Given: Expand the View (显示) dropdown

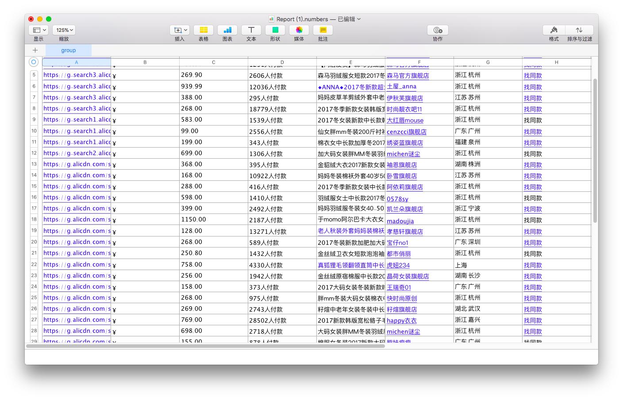Looking at the screenshot, I should coord(38,30).
